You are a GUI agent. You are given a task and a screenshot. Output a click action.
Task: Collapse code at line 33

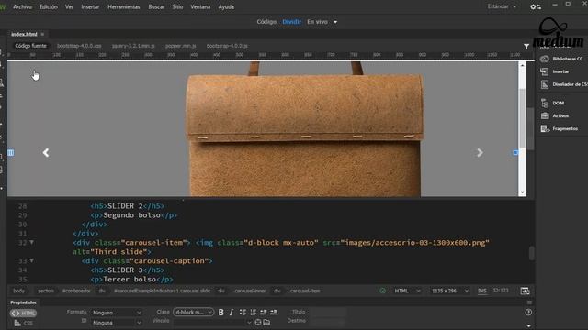coord(32,260)
